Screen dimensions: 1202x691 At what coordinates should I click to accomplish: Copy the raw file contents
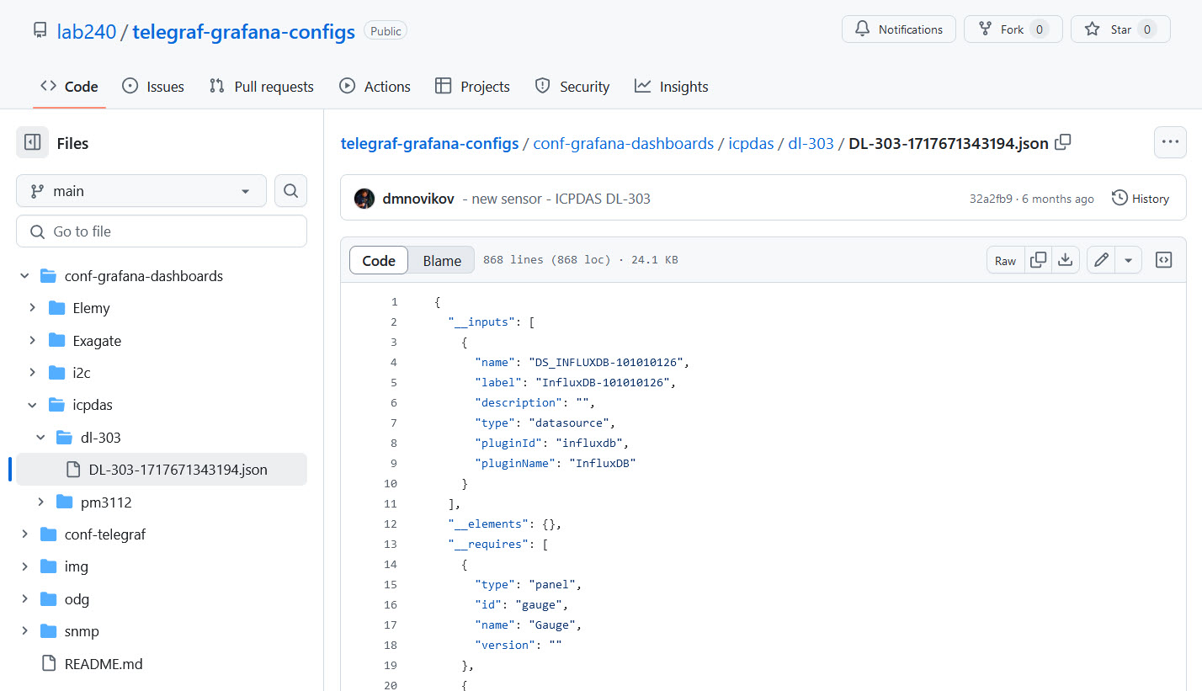(1038, 260)
